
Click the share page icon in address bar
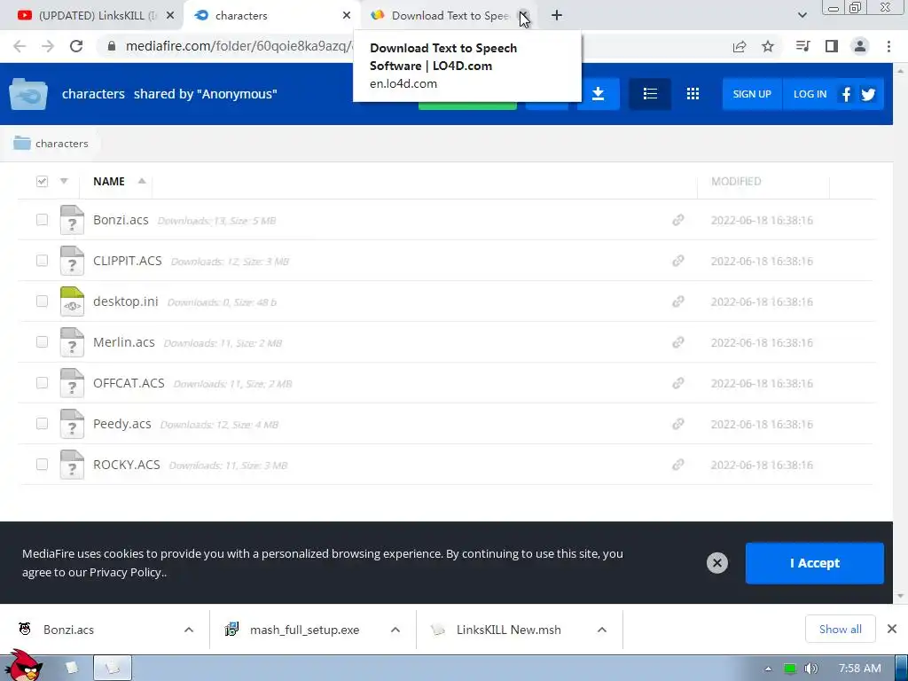740,46
